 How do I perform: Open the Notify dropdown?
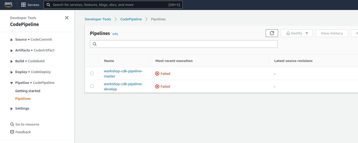pyautogui.click(x=297, y=33)
